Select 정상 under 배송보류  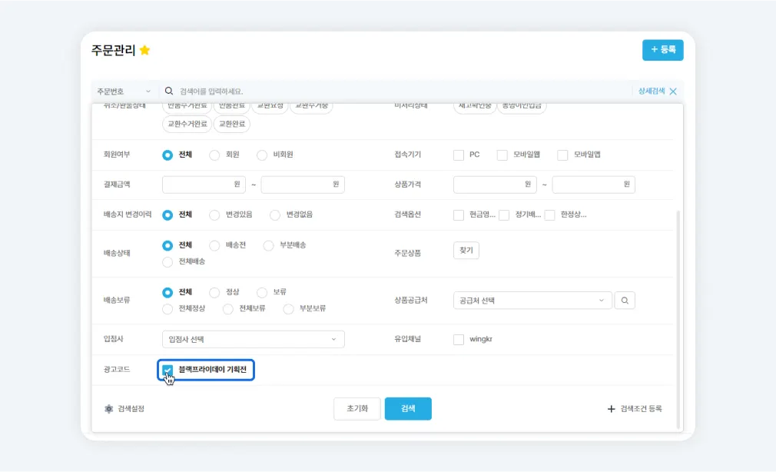pos(214,292)
